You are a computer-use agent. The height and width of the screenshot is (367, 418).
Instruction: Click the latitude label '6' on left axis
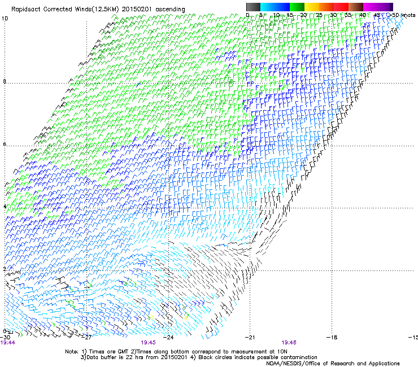click(5, 144)
